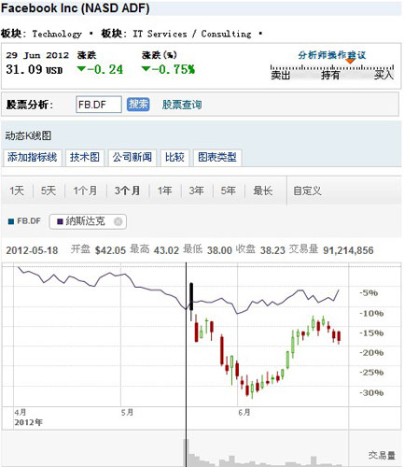This screenshot has width=404, height=467.
Task: Click the orange analyst rating marker
Action: (x=350, y=61)
